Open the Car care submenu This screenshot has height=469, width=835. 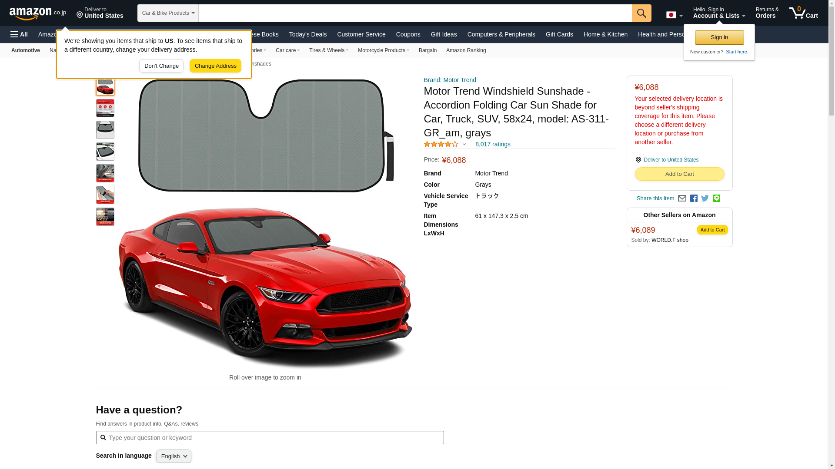pyautogui.click(x=287, y=50)
